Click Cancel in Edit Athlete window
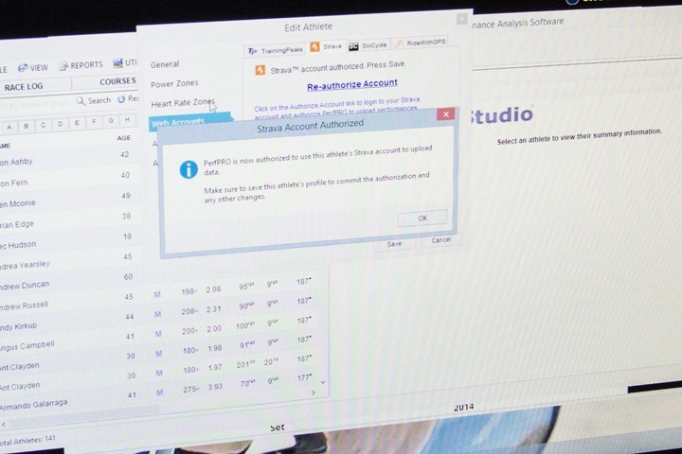This screenshot has width=682, height=454. [440, 240]
